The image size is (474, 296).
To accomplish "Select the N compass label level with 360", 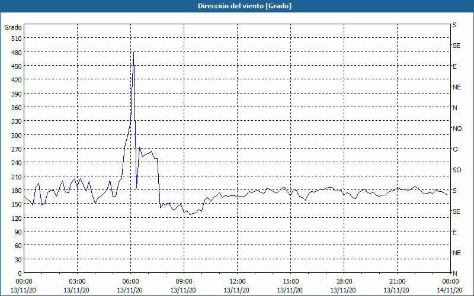I will (454, 108).
